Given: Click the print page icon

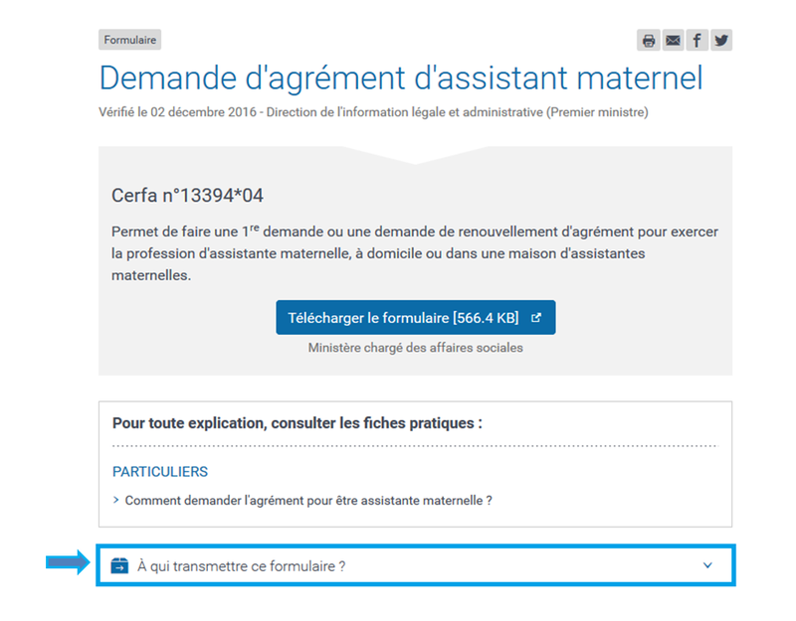Looking at the screenshot, I should [x=649, y=41].
